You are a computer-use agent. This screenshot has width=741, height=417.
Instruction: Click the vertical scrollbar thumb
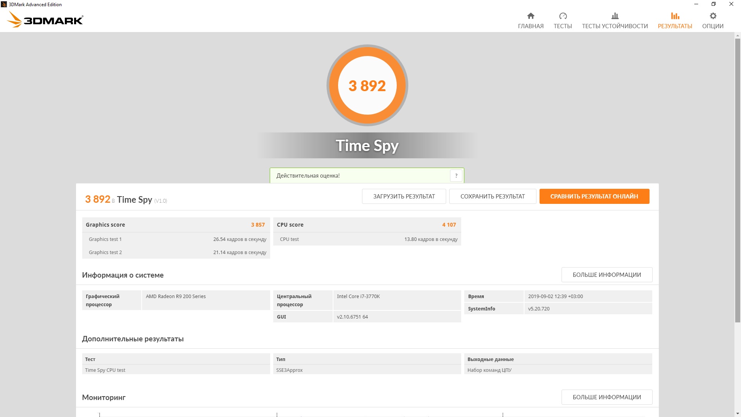pyautogui.click(x=738, y=180)
